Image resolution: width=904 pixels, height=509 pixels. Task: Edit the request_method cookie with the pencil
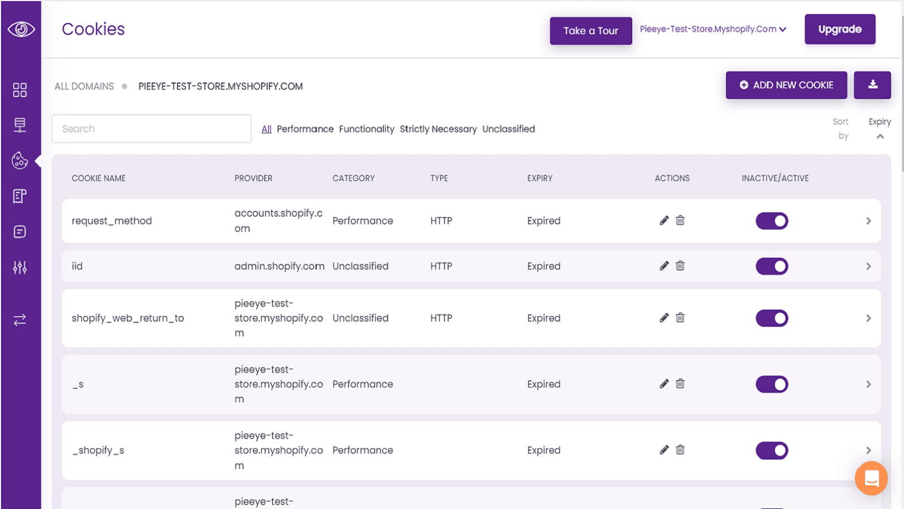coord(664,221)
